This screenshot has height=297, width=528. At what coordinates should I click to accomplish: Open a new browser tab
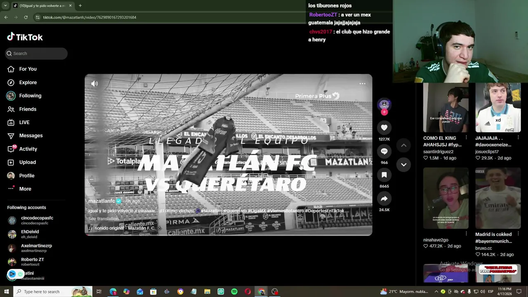pyautogui.click(x=80, y=5)
